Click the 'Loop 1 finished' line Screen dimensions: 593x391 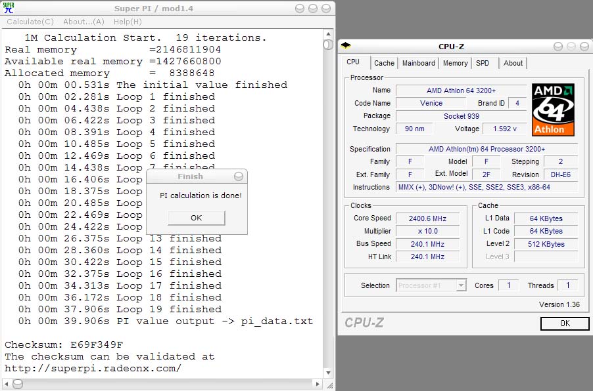[116, 96]
